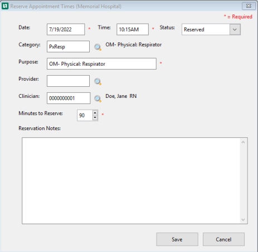This screenshot has height=252, width=258.
Task: Decrease Minutes to Reserve with down arrow
Action: tap(95, 117)
